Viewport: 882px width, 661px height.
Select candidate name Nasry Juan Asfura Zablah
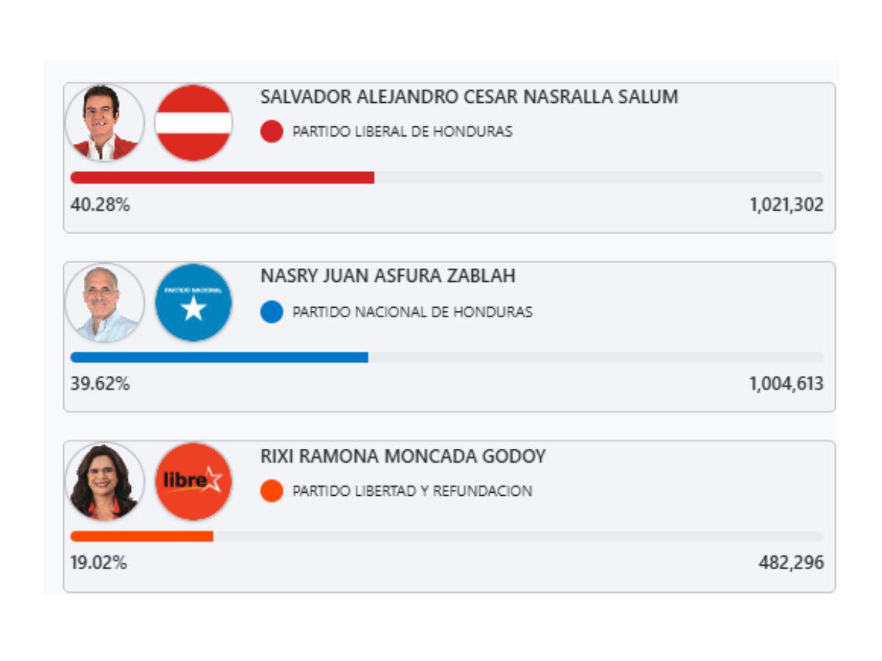[387, 276]
